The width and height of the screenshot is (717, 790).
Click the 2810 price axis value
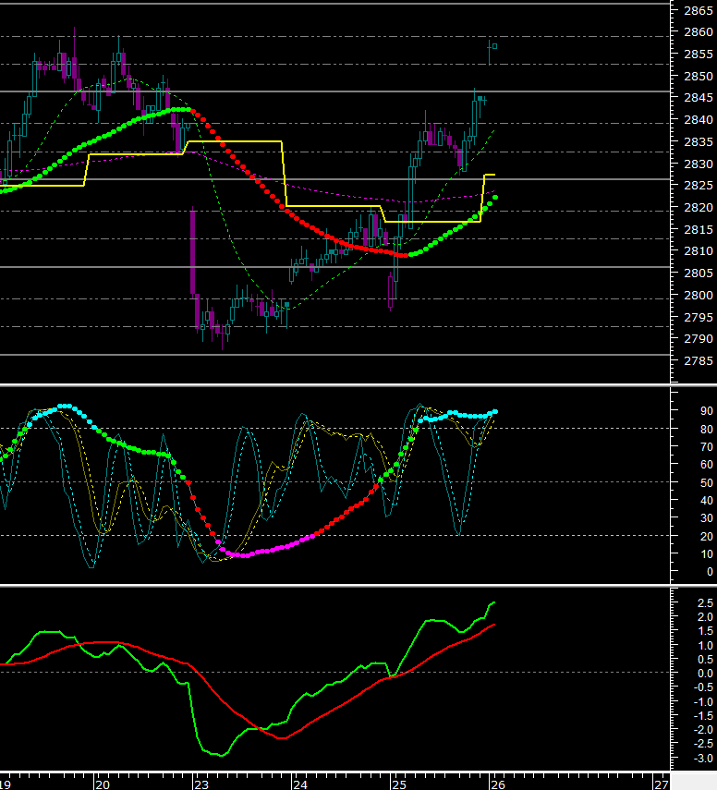coord(699,251)
